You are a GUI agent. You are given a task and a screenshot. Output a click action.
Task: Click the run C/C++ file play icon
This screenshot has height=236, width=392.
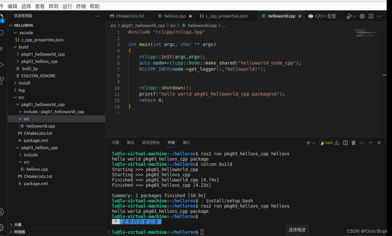tap(349, 16)
